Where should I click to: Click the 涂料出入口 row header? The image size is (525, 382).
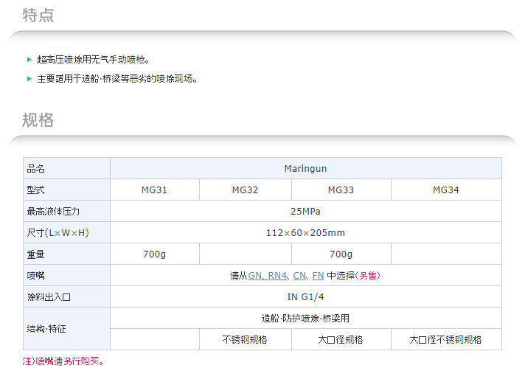tap(66, 297)
